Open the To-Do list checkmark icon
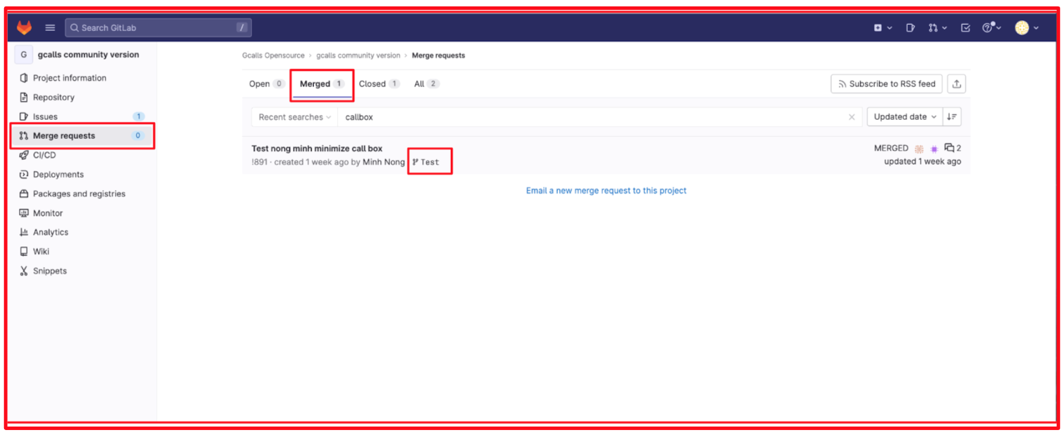Viewport: 1062px width, 437px height. (x=965, y=27)
